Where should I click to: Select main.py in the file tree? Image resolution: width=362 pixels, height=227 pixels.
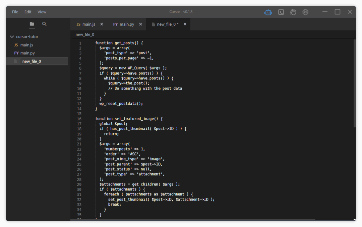tap(27, 53)
